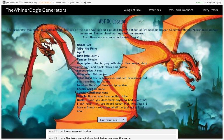Open the login/signup link
The width and height of the screenshot is (224, 140).
tap(213, 2)
